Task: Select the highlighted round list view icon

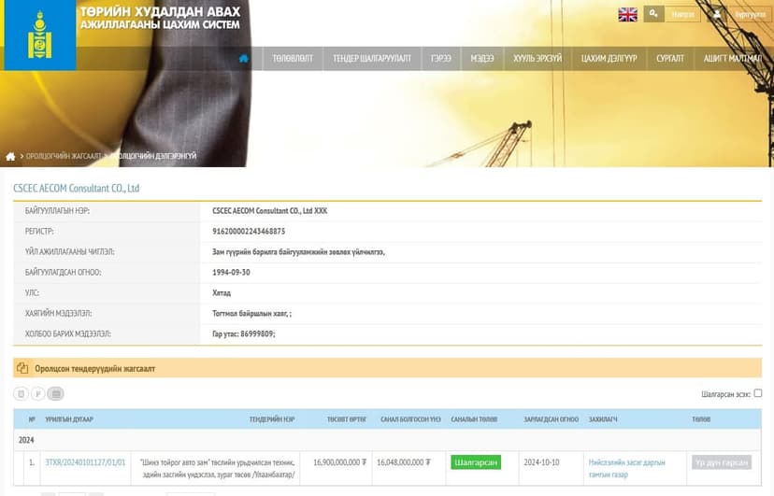Action: (56, 394)
